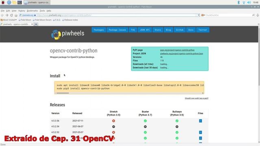Screen dimensions: 260x146
Task: Expand files for version 4.5.2.52
Action: [x=200, y=132]
